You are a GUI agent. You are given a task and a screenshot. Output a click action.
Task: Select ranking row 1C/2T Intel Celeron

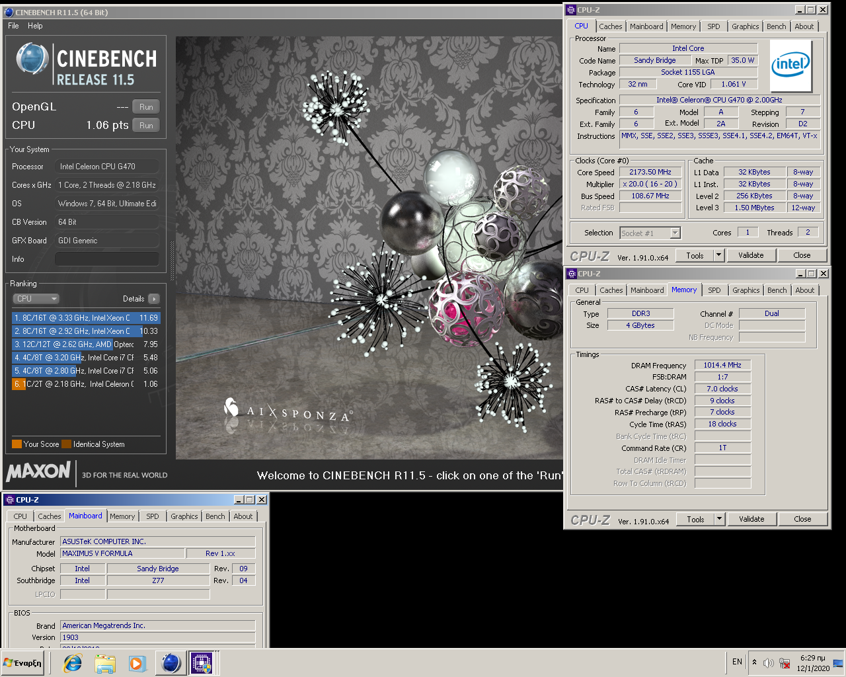click(x=86, y=384)
